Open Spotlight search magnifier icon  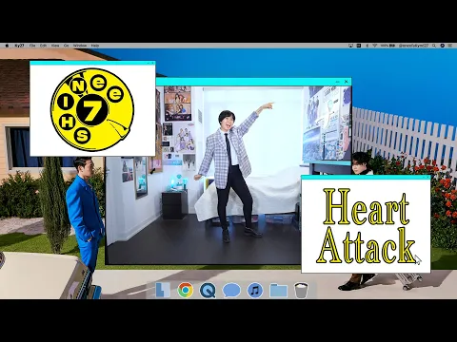434,46
